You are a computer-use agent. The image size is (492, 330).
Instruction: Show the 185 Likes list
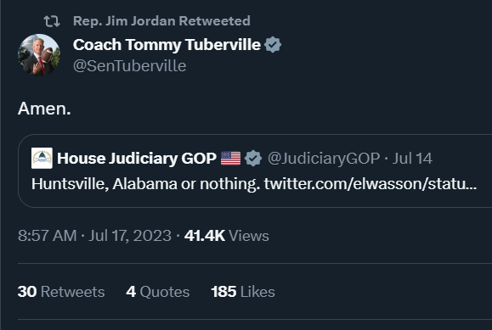tap(243, 292)
